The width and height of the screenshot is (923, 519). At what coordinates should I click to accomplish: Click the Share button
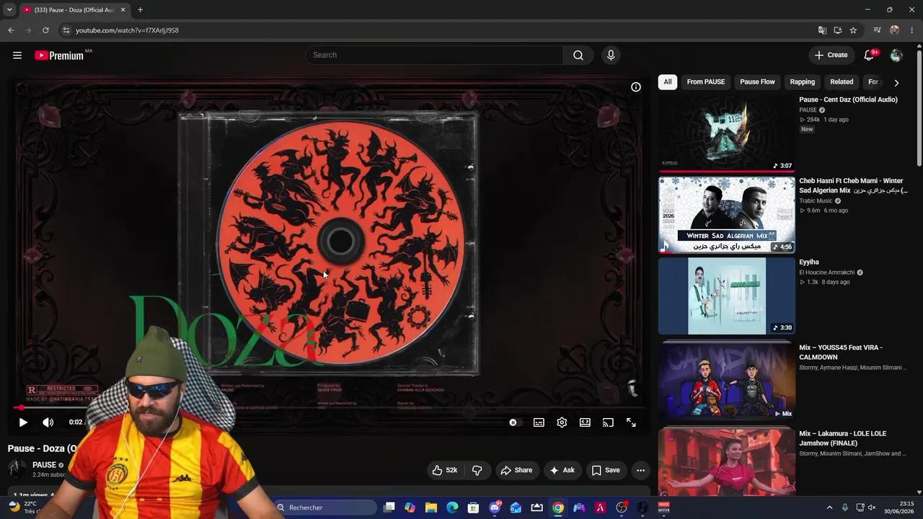point(516,470)
